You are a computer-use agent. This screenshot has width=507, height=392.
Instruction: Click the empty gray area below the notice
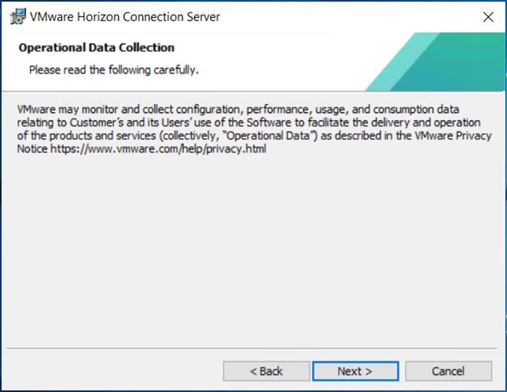point(253,256)
